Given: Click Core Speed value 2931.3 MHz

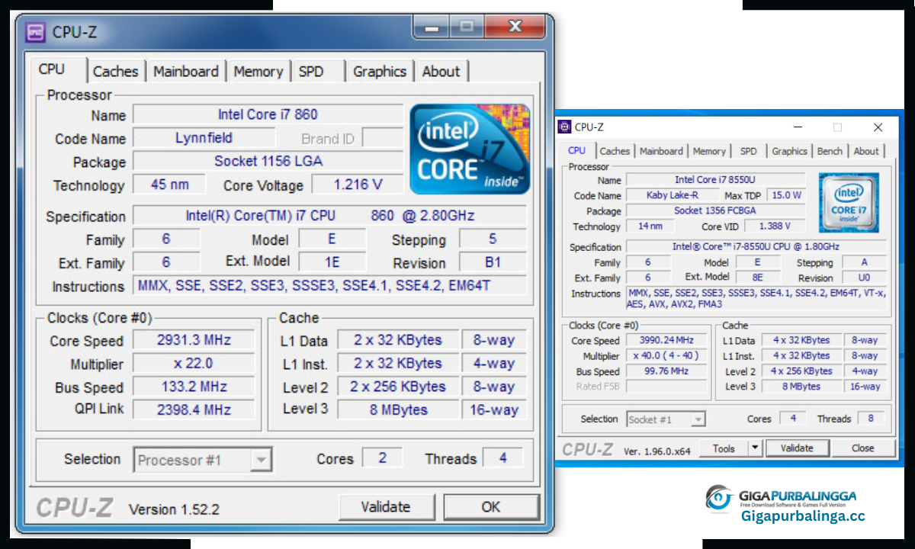Looking at the screenshot, I should 194,340.
